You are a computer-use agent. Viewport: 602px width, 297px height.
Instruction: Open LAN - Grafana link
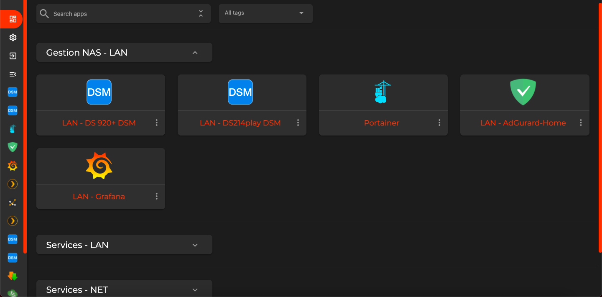coord(99,197)
